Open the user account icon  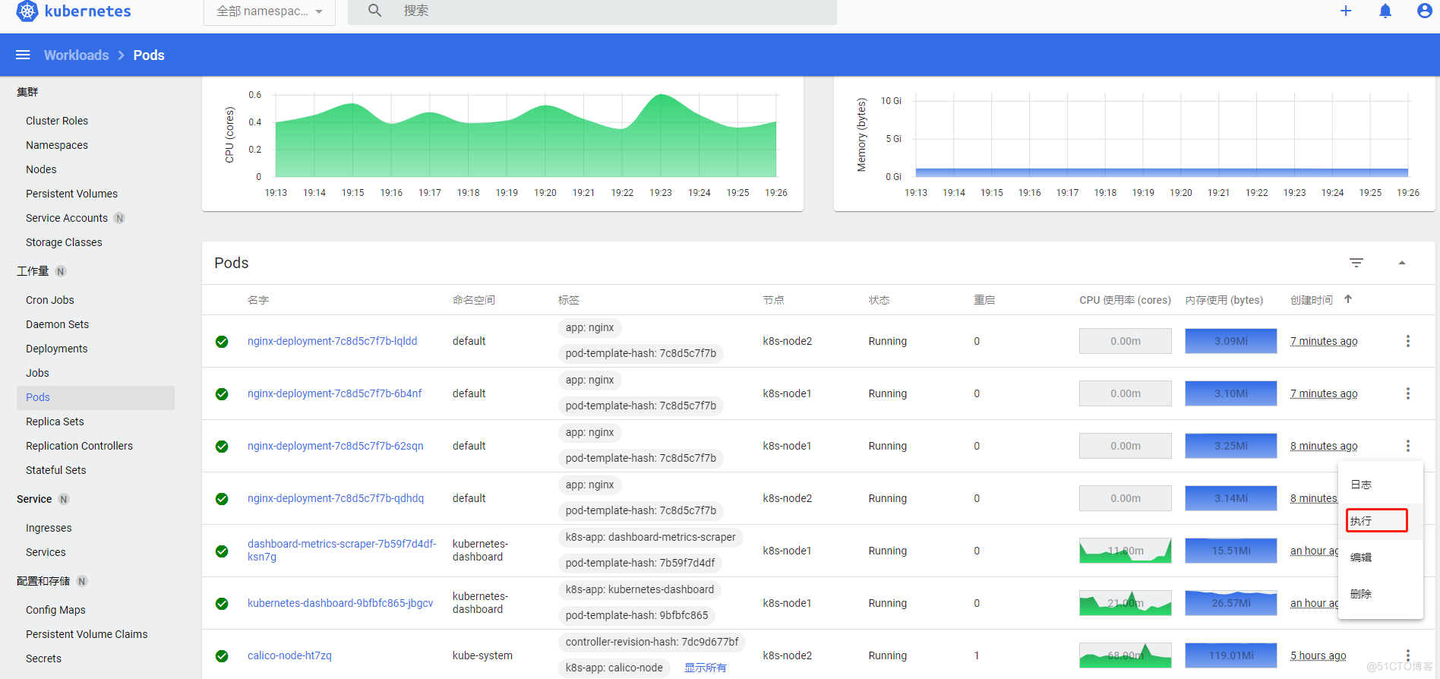click(1425, 11)
